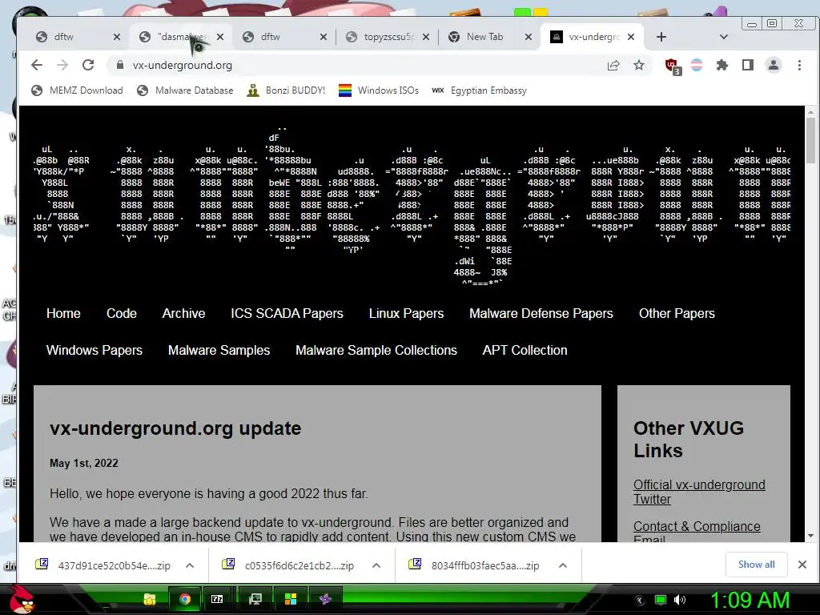
Task: Close the first dftw tab
Action: (117, 37)
